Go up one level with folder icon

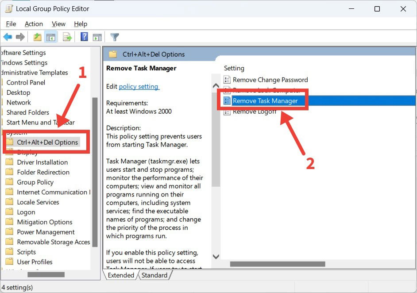38,37
